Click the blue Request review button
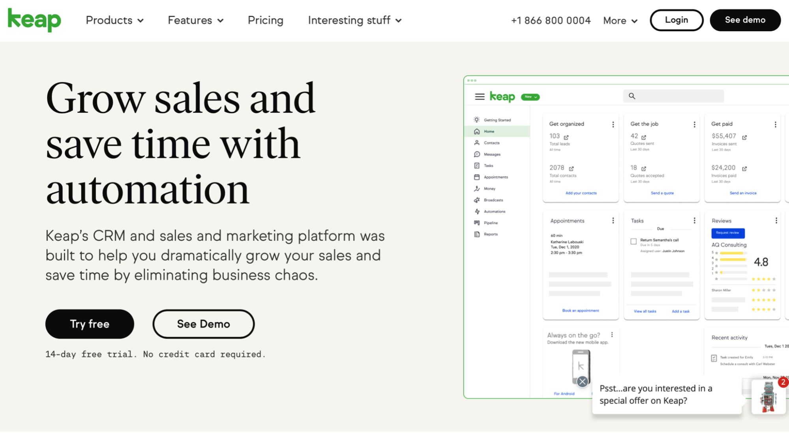Screen dimensions: 789x433 pyautogui.click(x=728, y=233)
